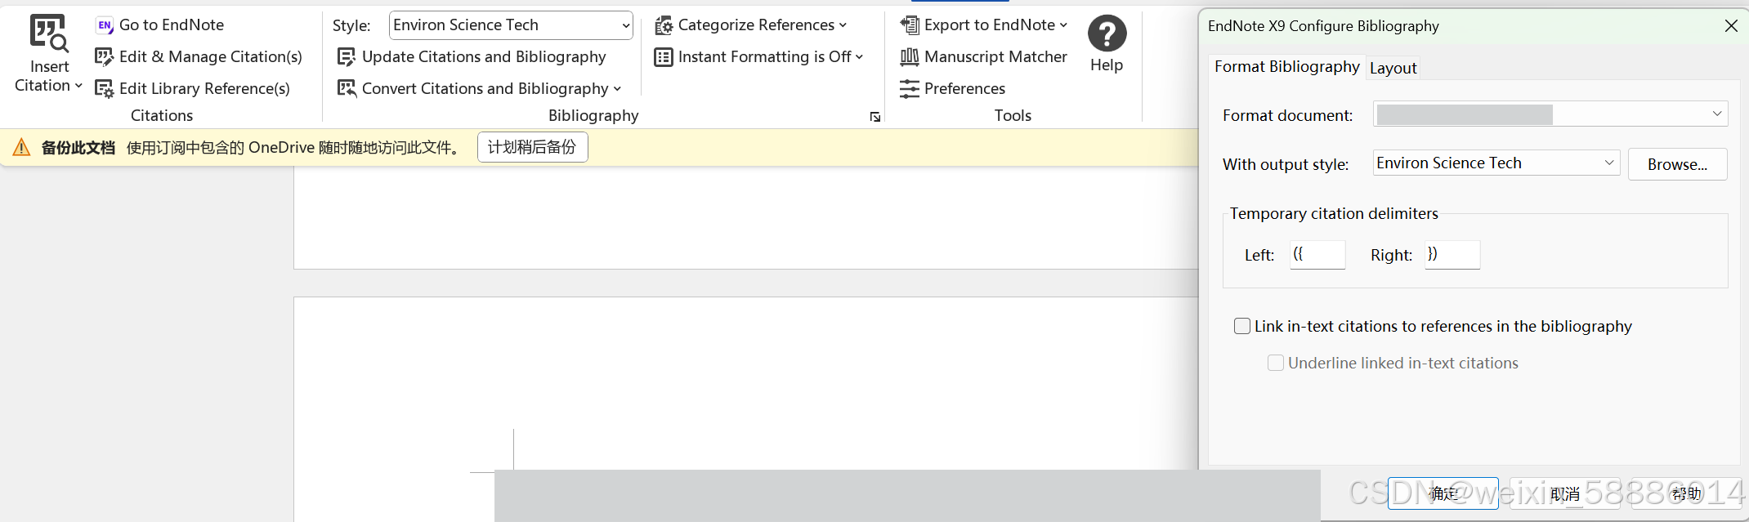Open the Format document dropdown
Image resolution: width=1749 pixels, height=522 pixels.
pos(1550,114)
